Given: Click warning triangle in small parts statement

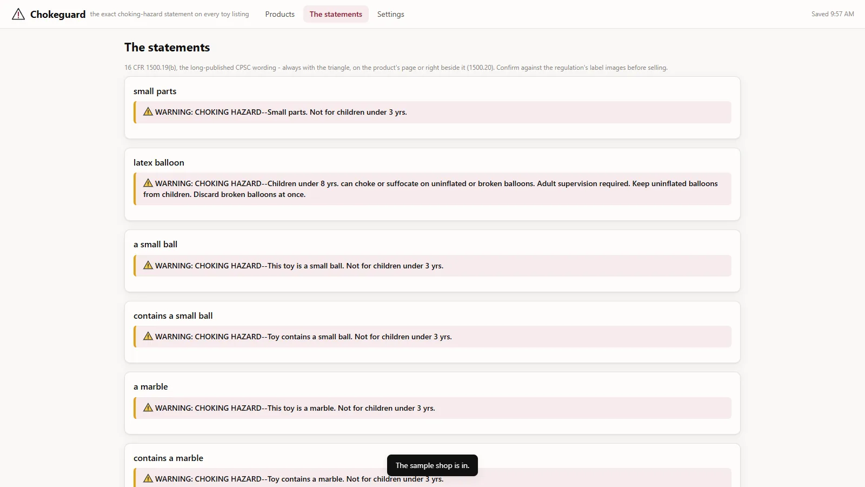Looking at the screenshot, I should [x=148, y=111].
